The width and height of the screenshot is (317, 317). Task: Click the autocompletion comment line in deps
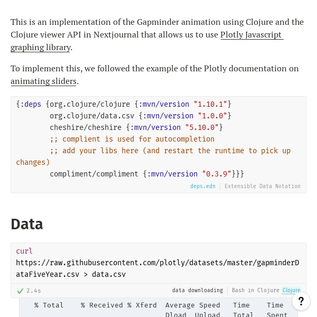pyautogui.click(x=132, y=139)
